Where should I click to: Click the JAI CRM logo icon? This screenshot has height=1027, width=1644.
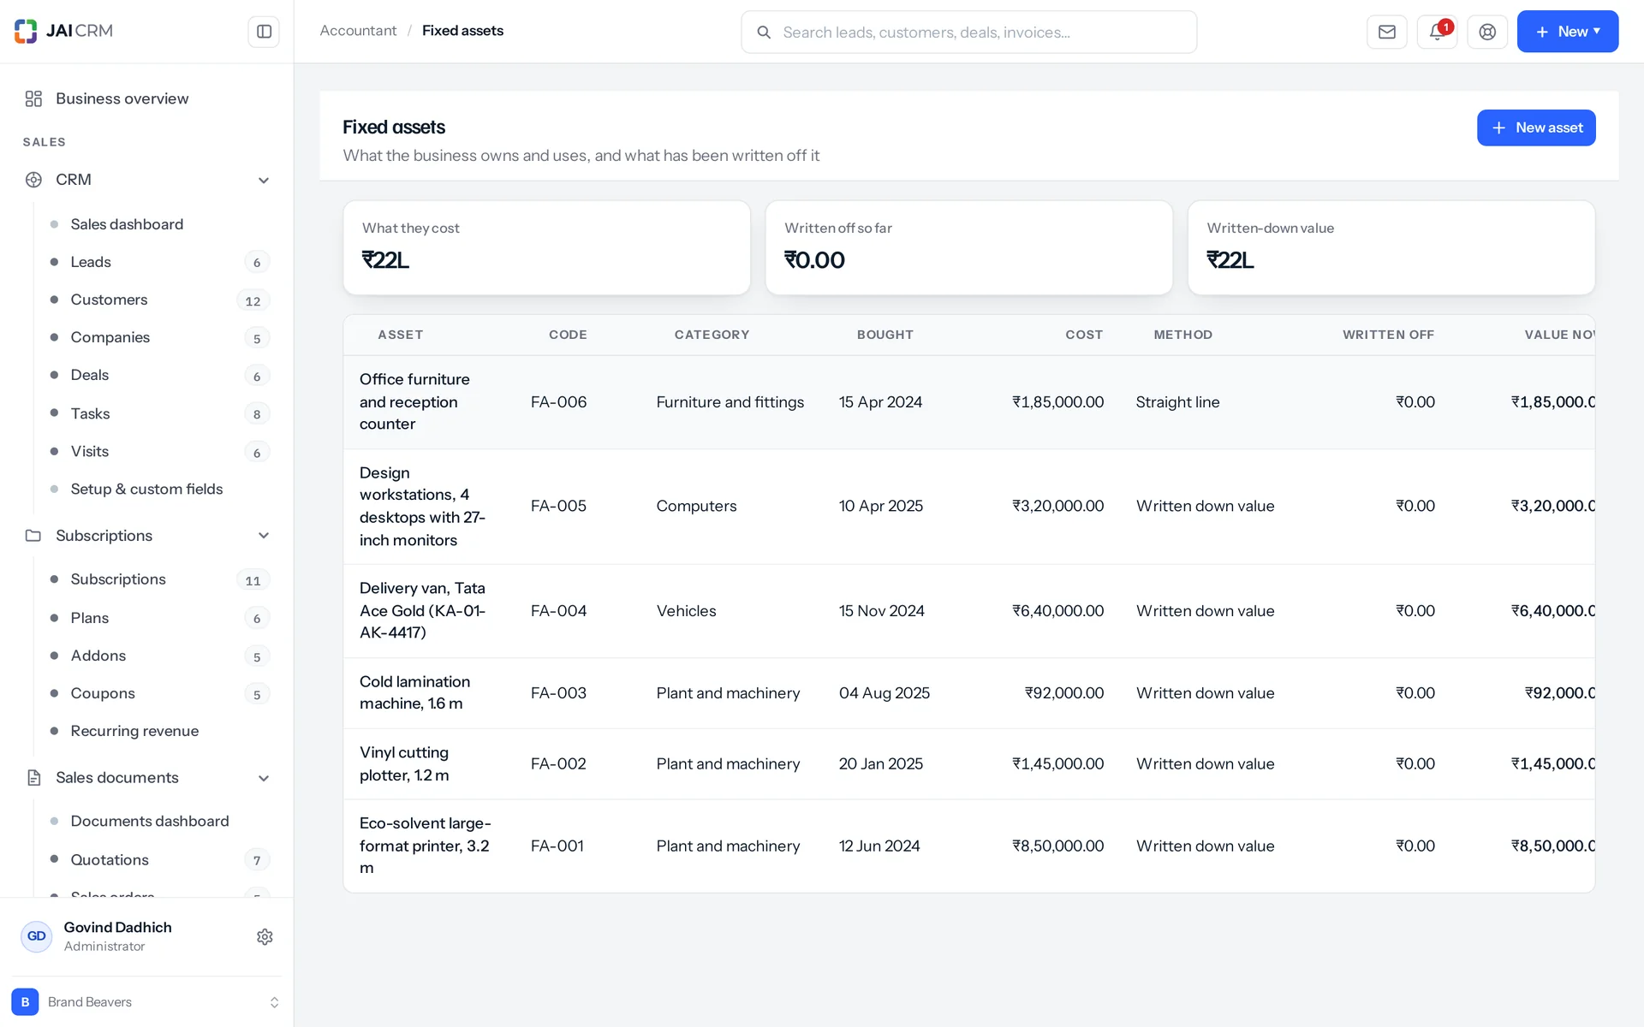(x=26, y=31)
